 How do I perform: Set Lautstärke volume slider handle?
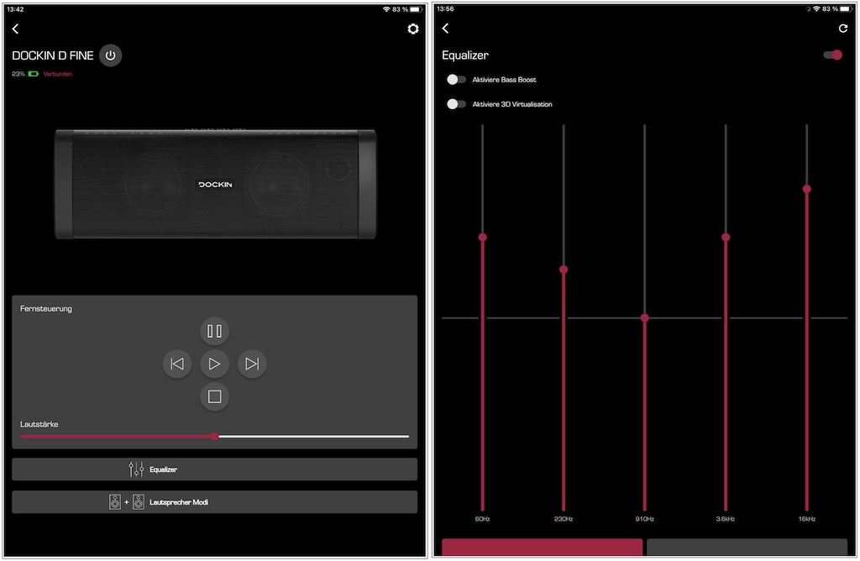click(215, 437)
